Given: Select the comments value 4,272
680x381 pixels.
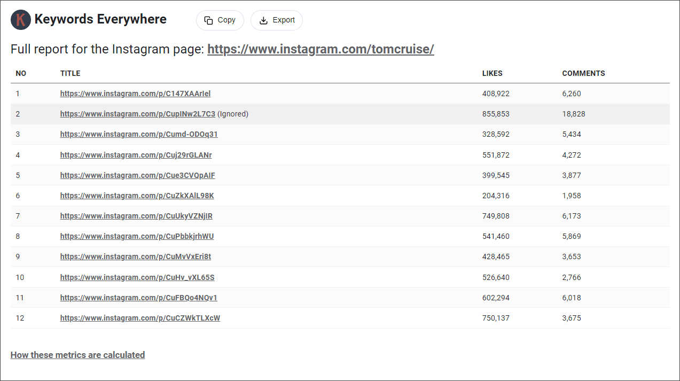Looking at the screenshot, I should click(572, 155).
